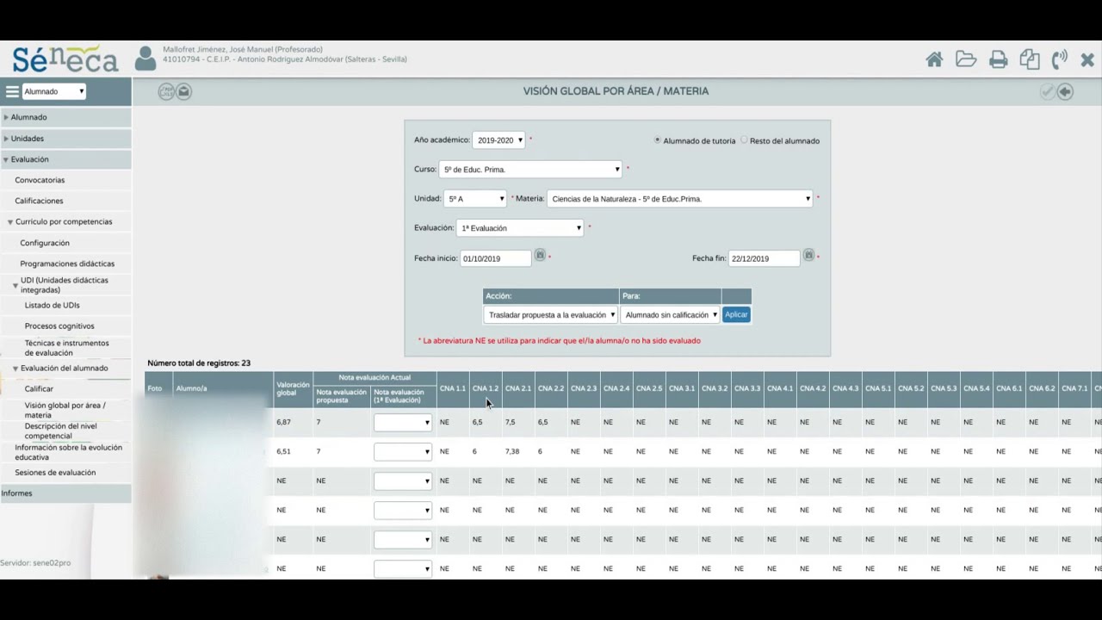
Task: Open the Materia dropdown
Action: point(680,199)
